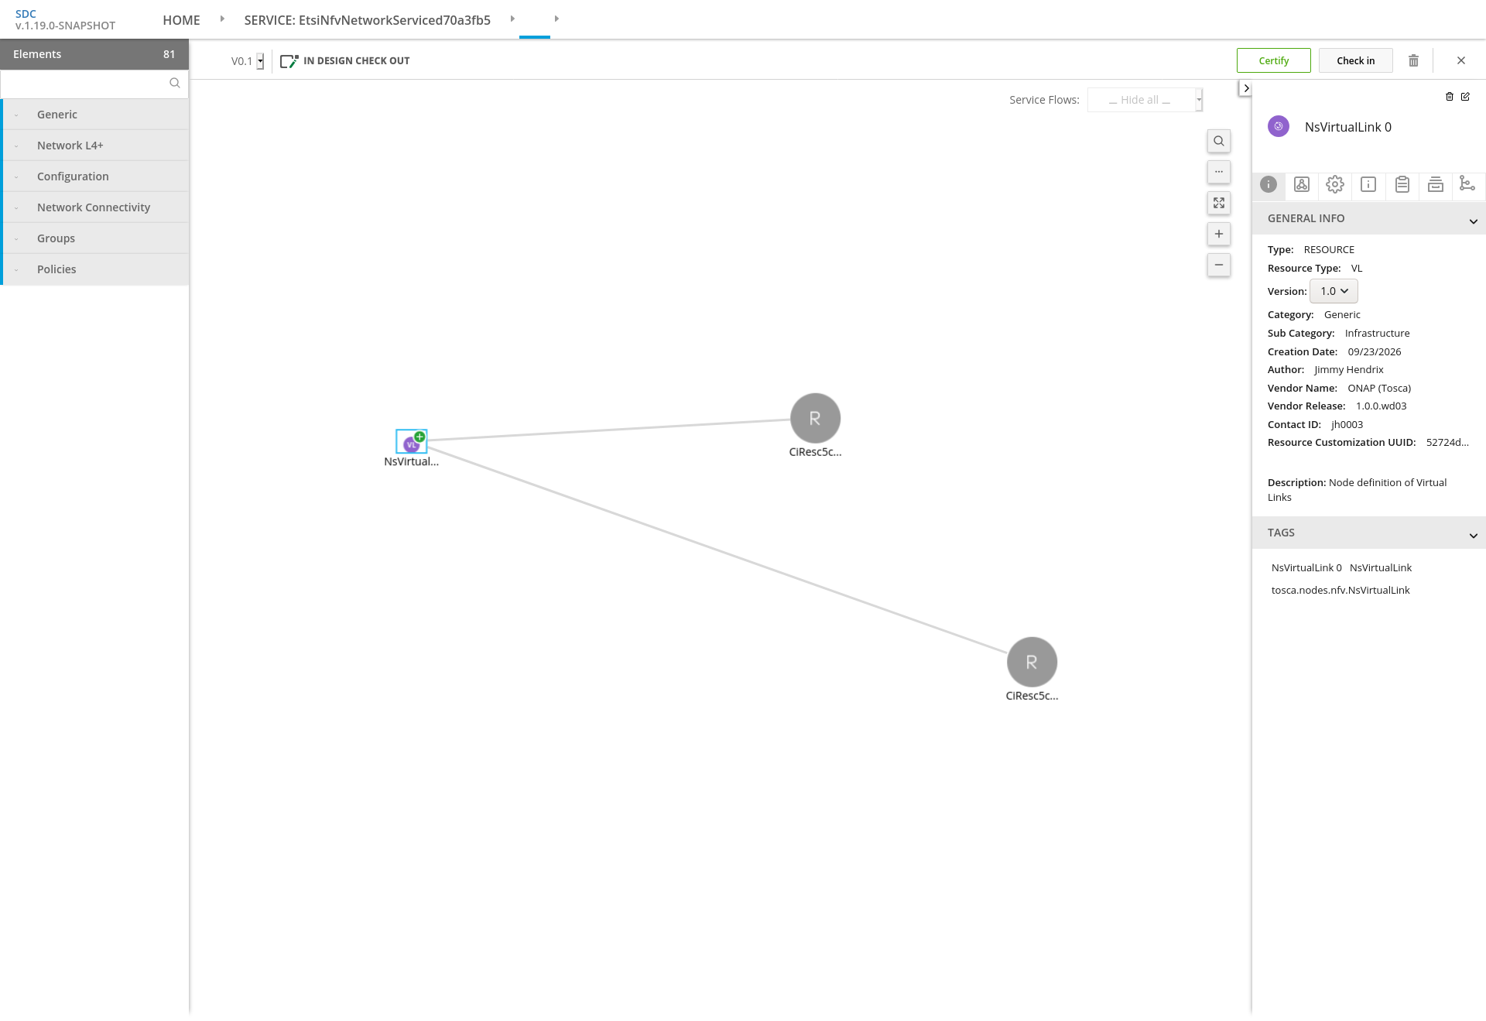
Task: Expand the Network Connectivity elements category
Action: [94, 207]
